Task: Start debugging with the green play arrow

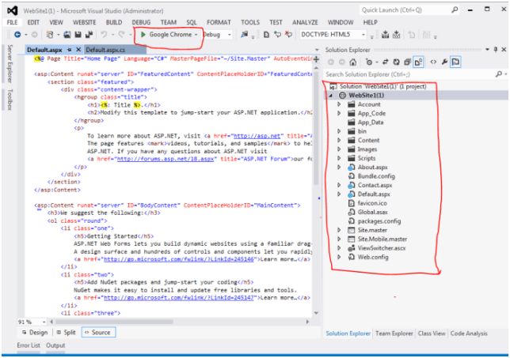Action: coord(143,36)
